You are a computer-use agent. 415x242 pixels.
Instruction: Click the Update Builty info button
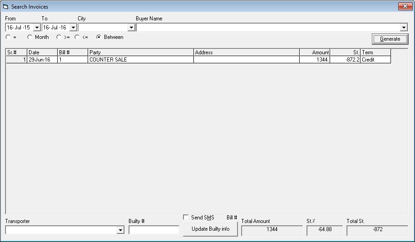tap(210, 229)
